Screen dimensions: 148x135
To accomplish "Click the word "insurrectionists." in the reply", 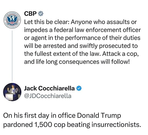I will pyautogui.click(x=116, y=124).
